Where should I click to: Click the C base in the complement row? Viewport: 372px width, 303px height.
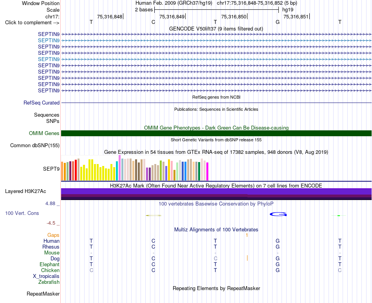click(x=153, y=22)
